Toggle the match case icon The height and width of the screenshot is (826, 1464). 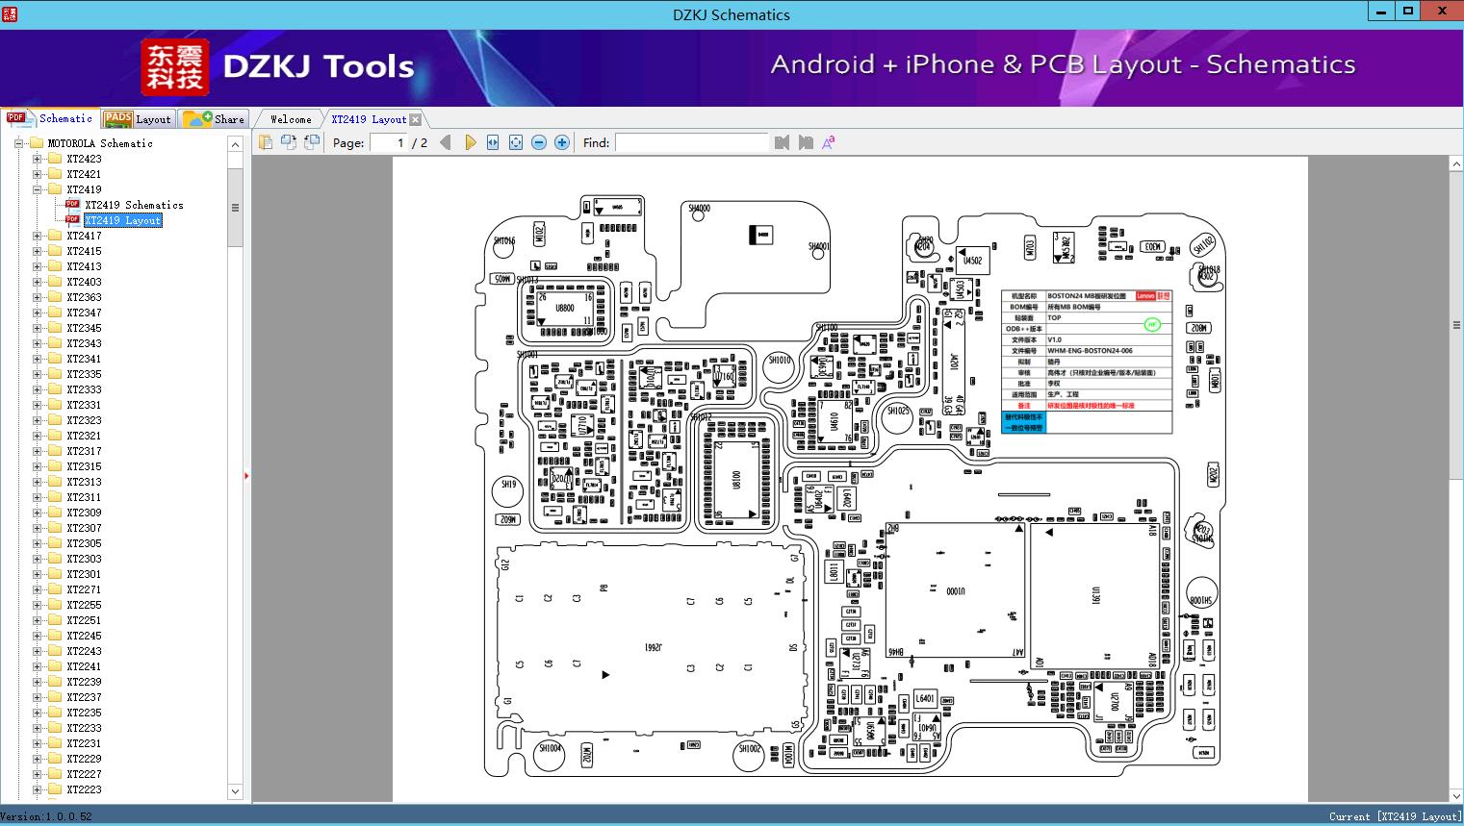[828, 142]
